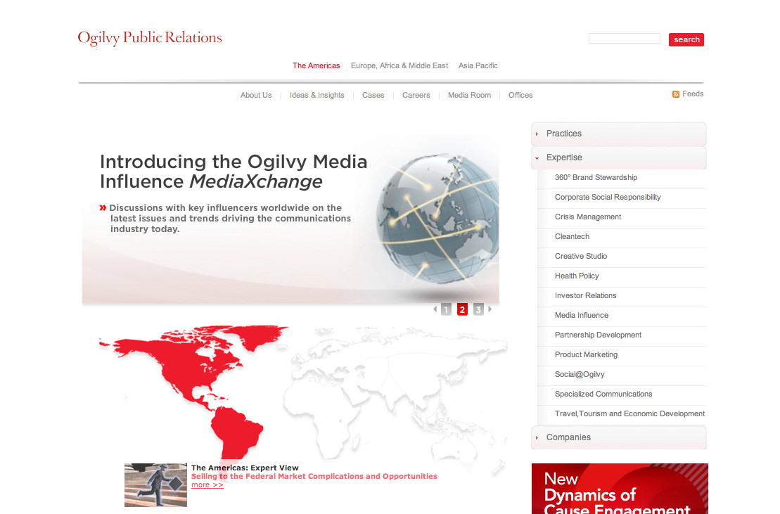Viewport: 780px width, 514px height.
Task: Open the Specialized Communications link
Action: [603, 394]
